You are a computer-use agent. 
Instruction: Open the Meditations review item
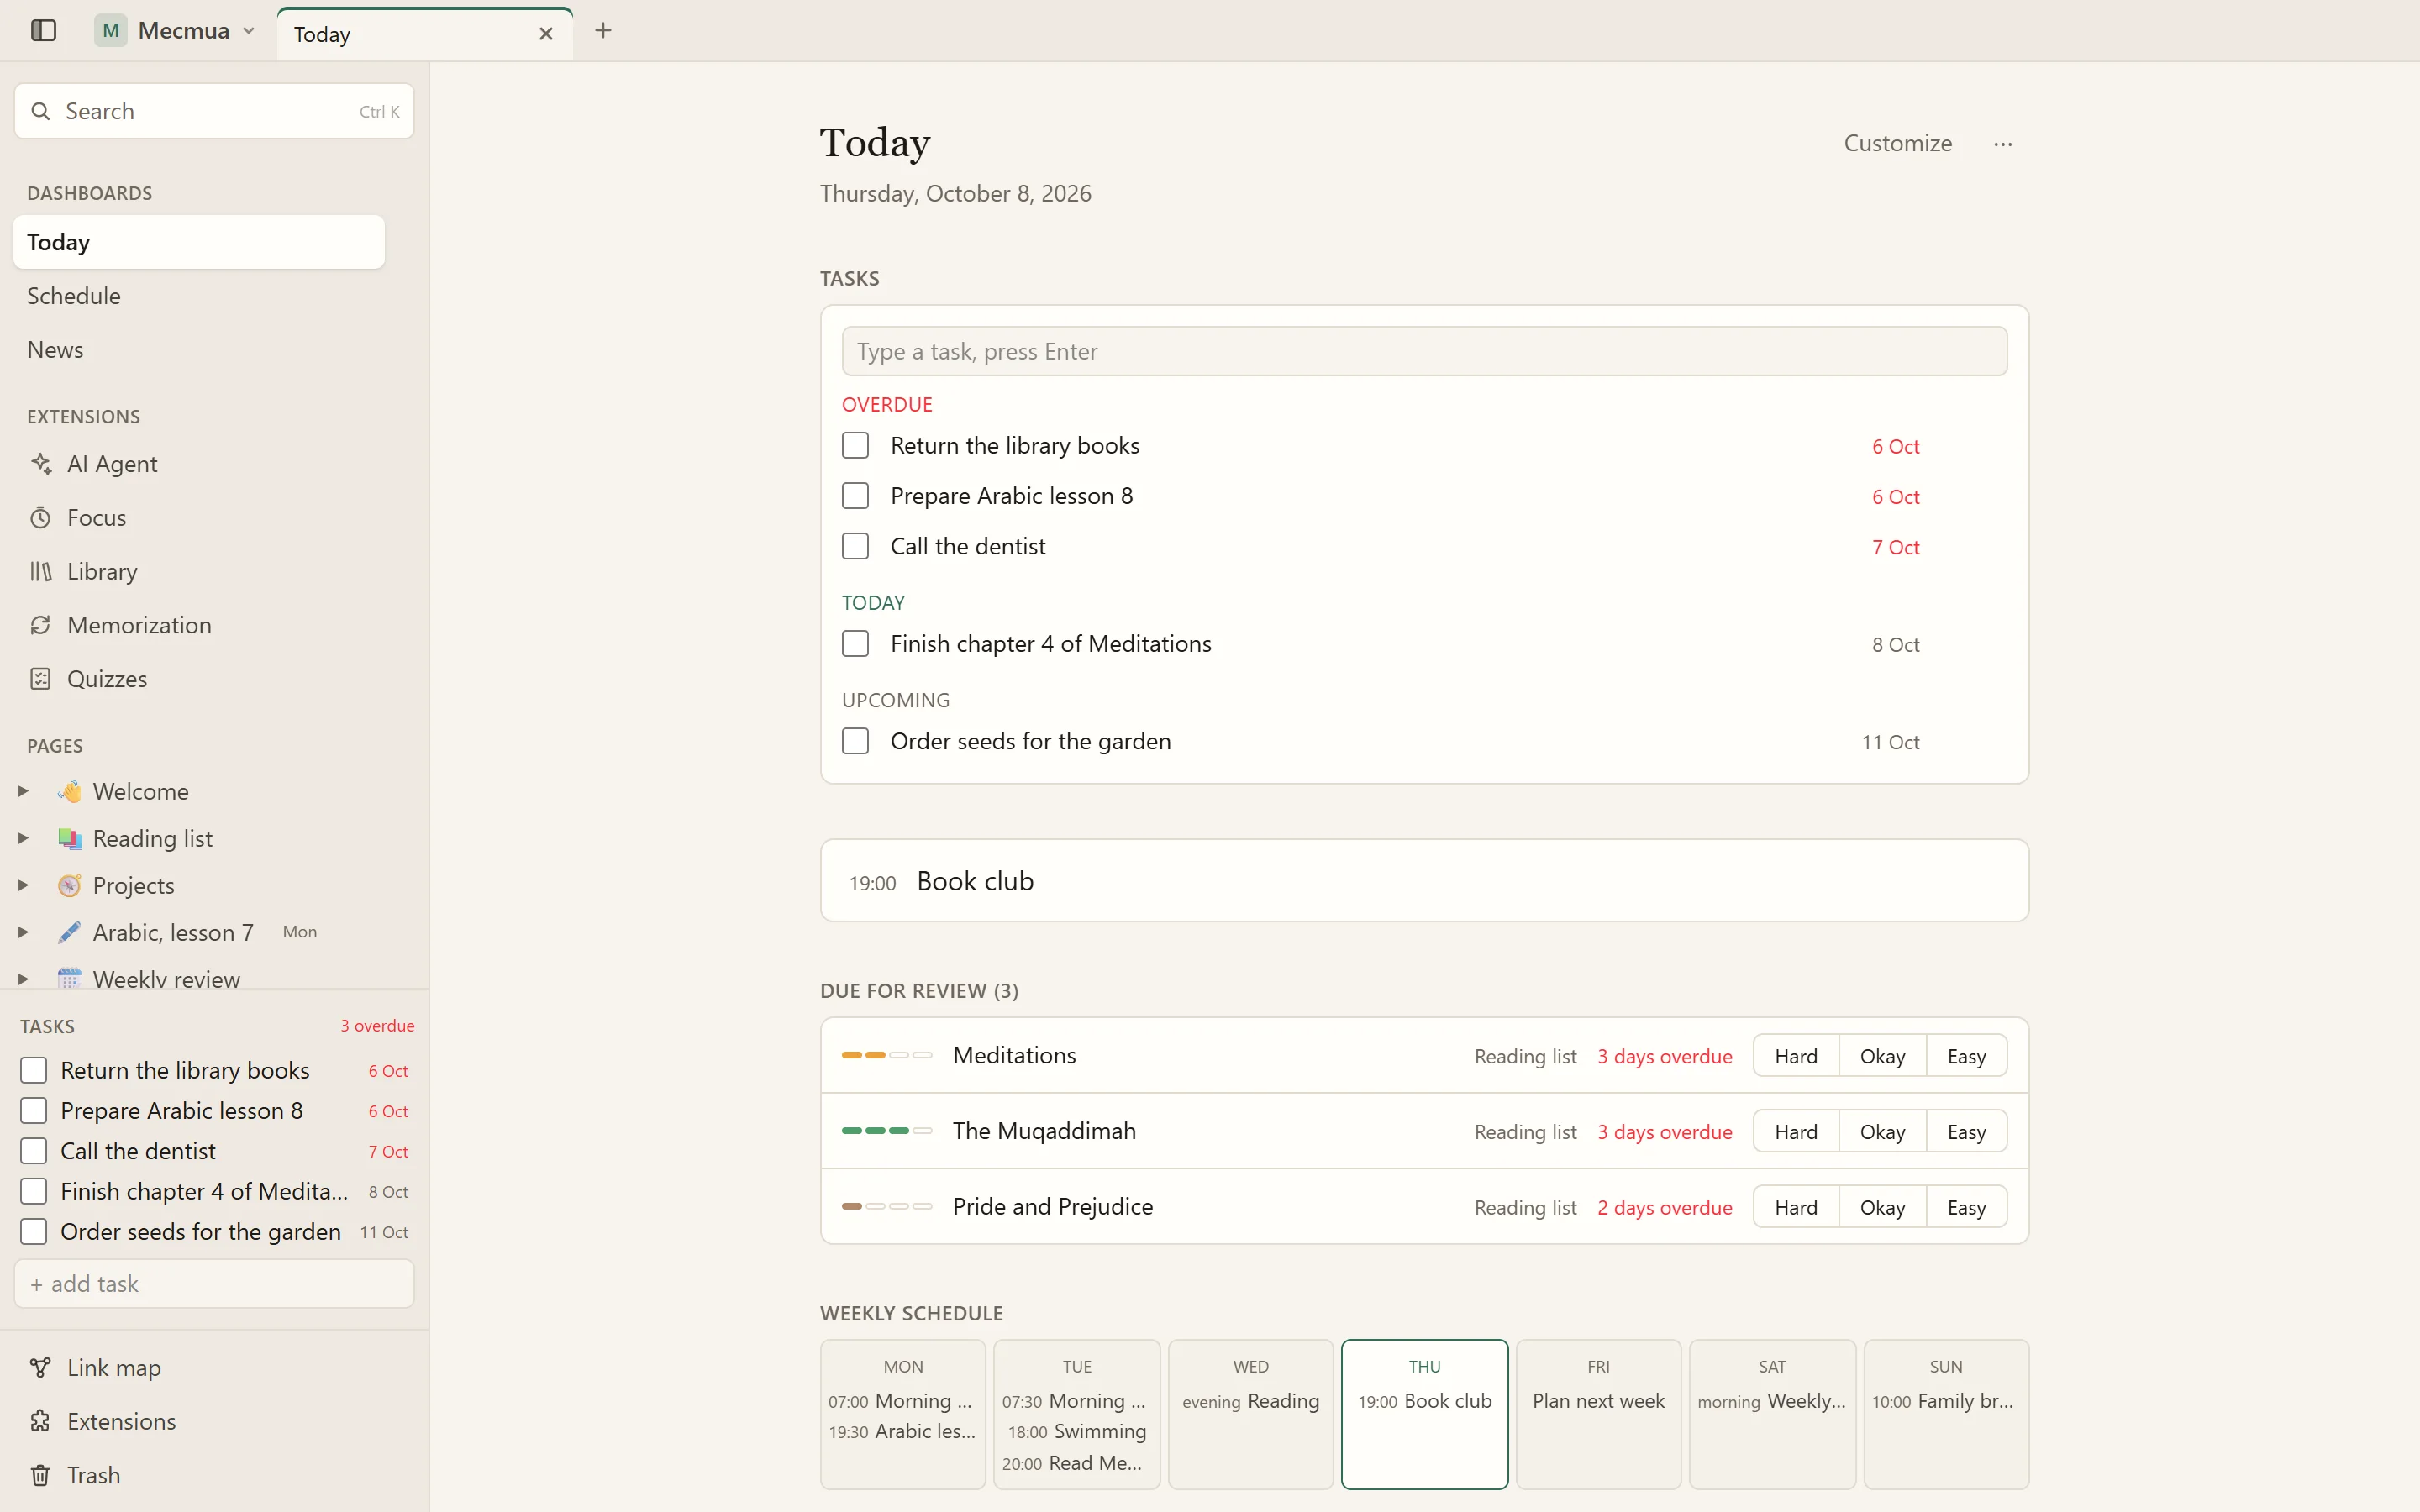1014,1055
